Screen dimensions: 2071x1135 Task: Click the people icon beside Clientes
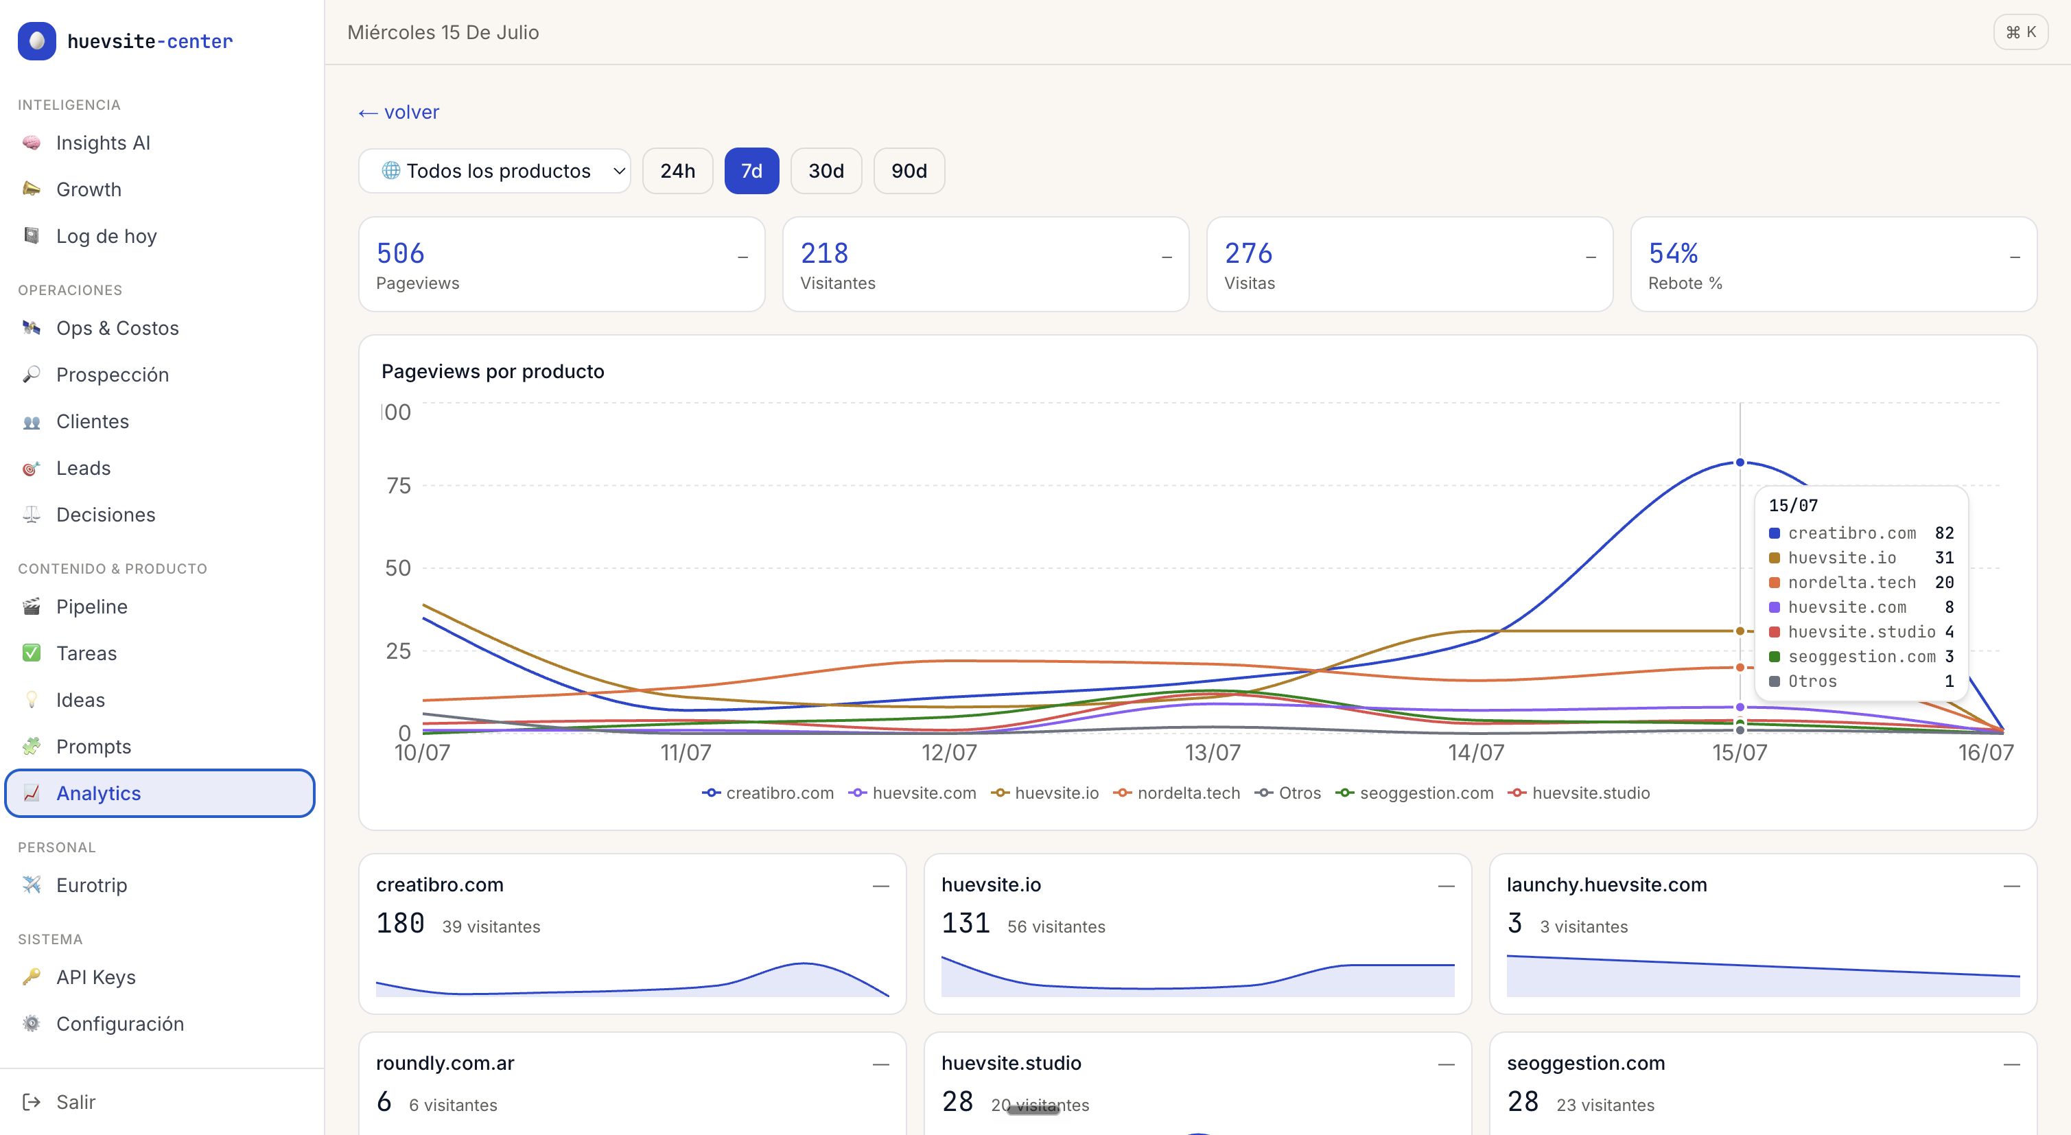(32, 421)
